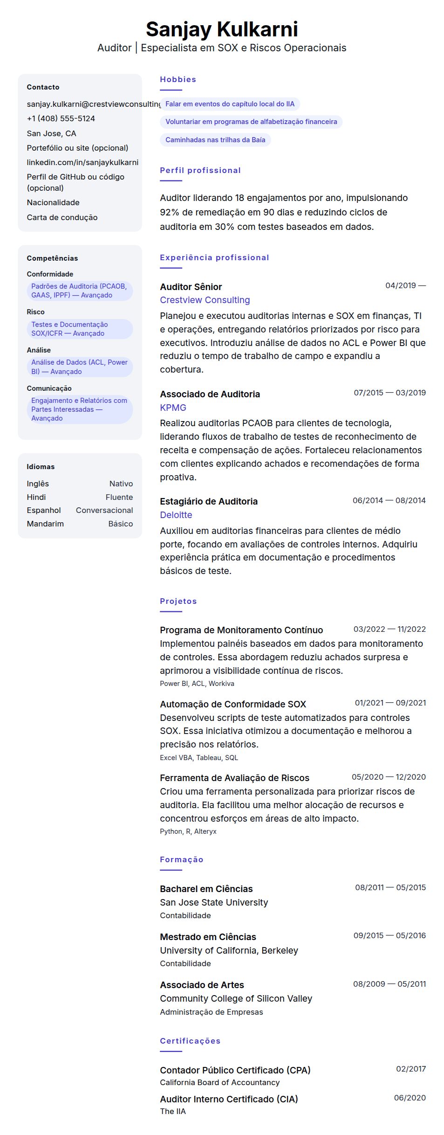Click the 'Mandarim' language row

(80, 524)
